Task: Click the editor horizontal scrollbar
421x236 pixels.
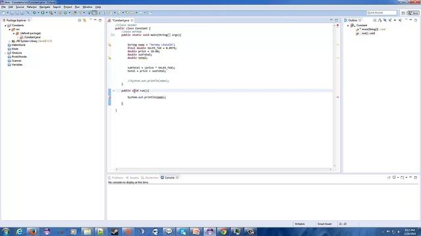Action: [x=224, y=169]
